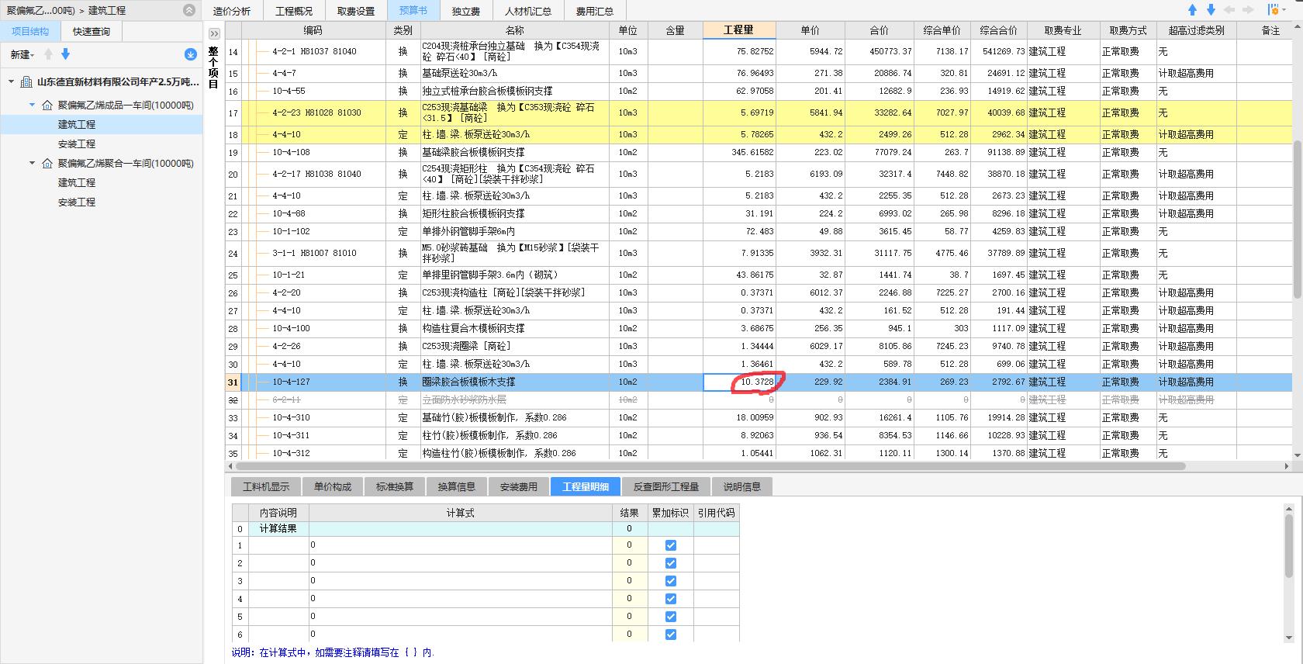
Task: Open the 取费设置 tab
Action: 356,11
